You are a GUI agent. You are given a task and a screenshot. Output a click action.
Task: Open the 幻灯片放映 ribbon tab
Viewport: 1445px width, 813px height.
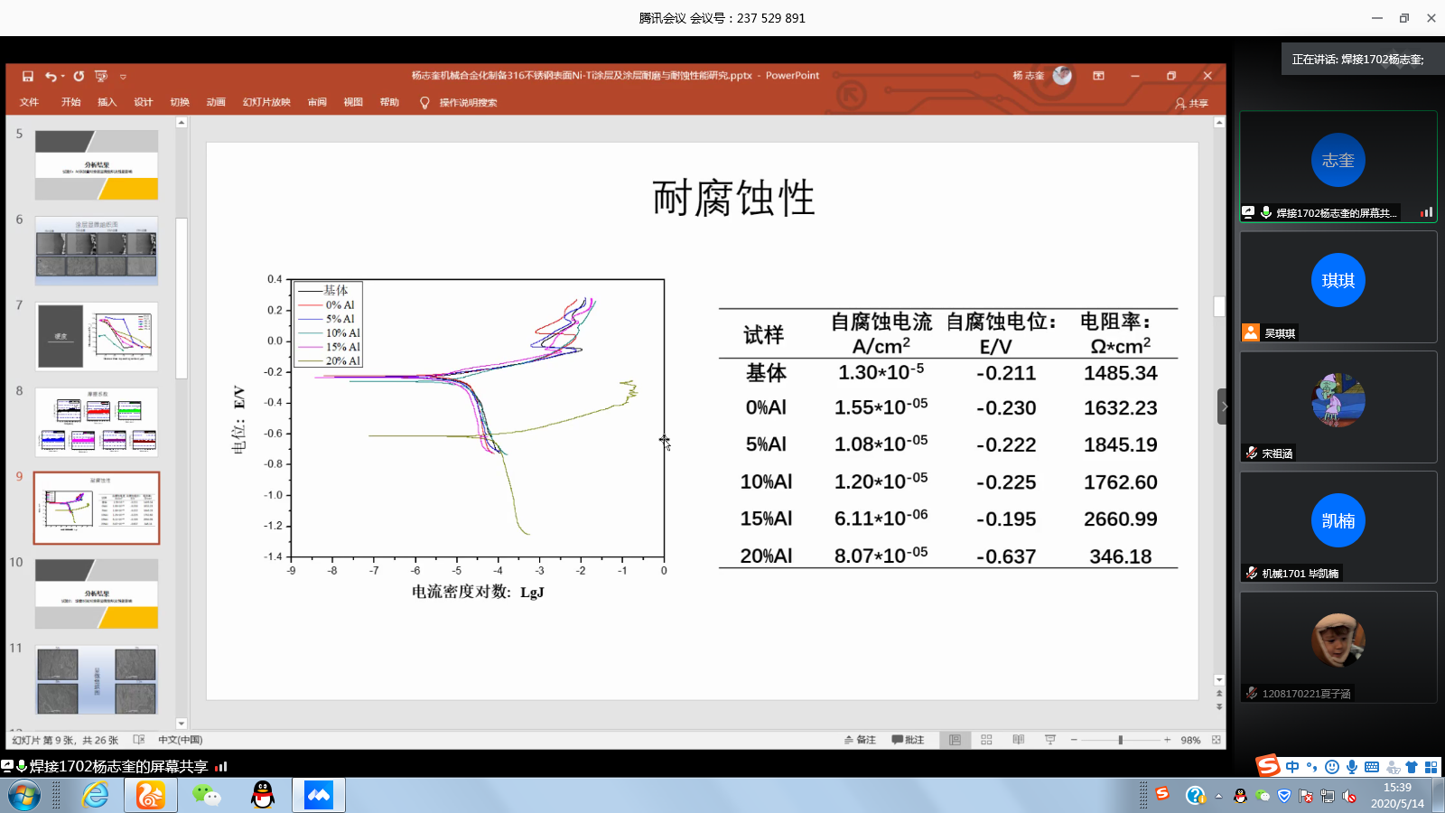tap(266, 102)
